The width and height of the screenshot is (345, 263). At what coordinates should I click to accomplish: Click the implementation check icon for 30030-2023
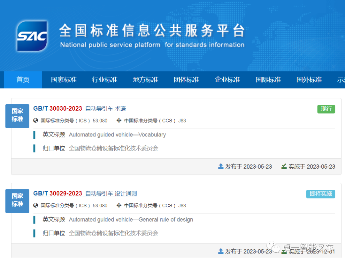(284, 166)
